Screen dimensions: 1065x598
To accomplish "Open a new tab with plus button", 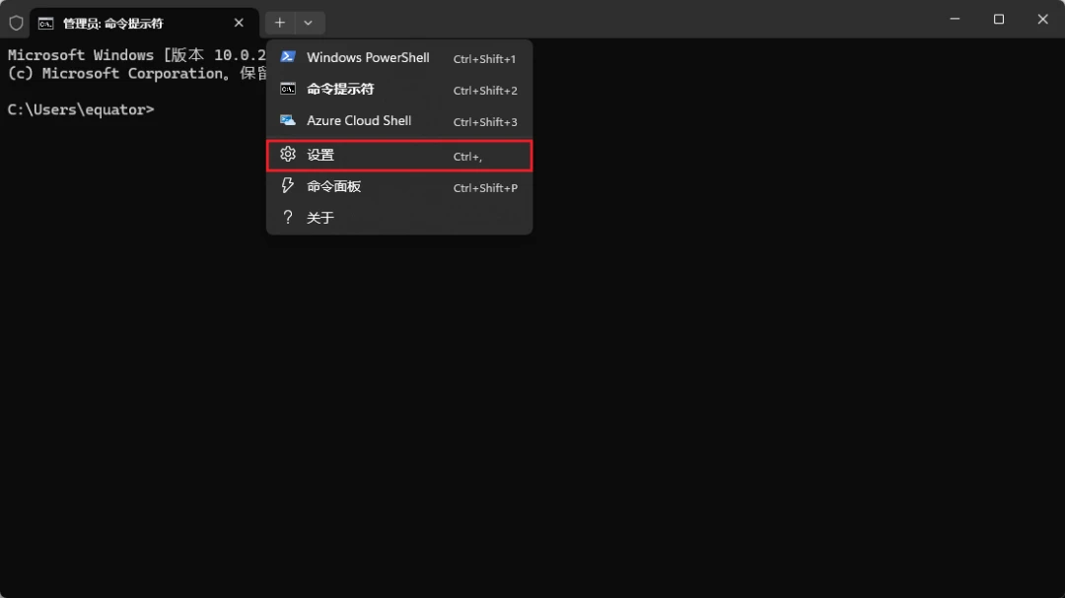I will [280, 23].
